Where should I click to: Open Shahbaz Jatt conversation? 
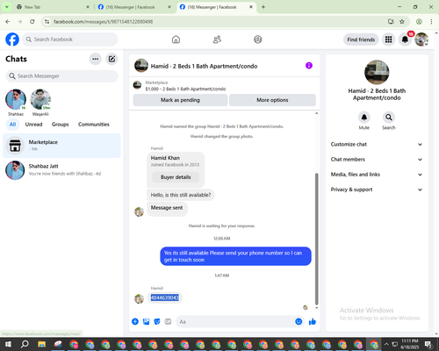pos(61,170)
